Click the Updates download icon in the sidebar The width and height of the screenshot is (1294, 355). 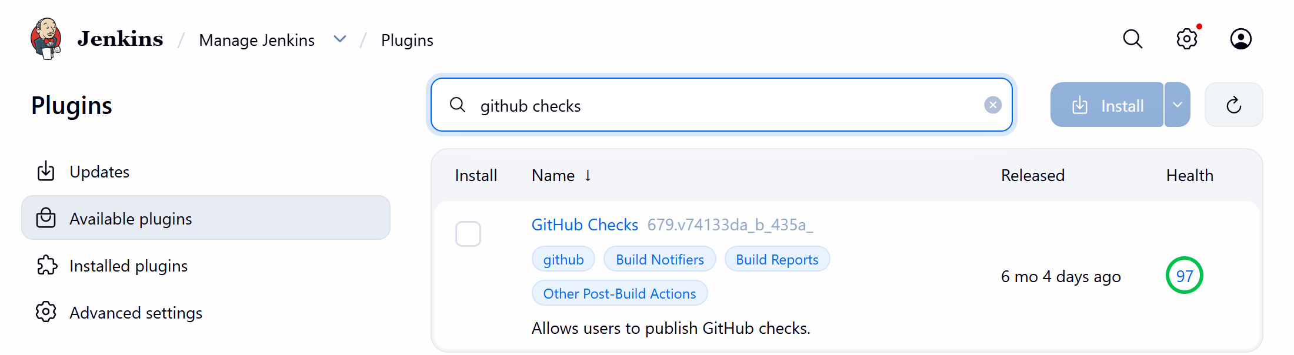pyautogui.click(x=46, y=172)
